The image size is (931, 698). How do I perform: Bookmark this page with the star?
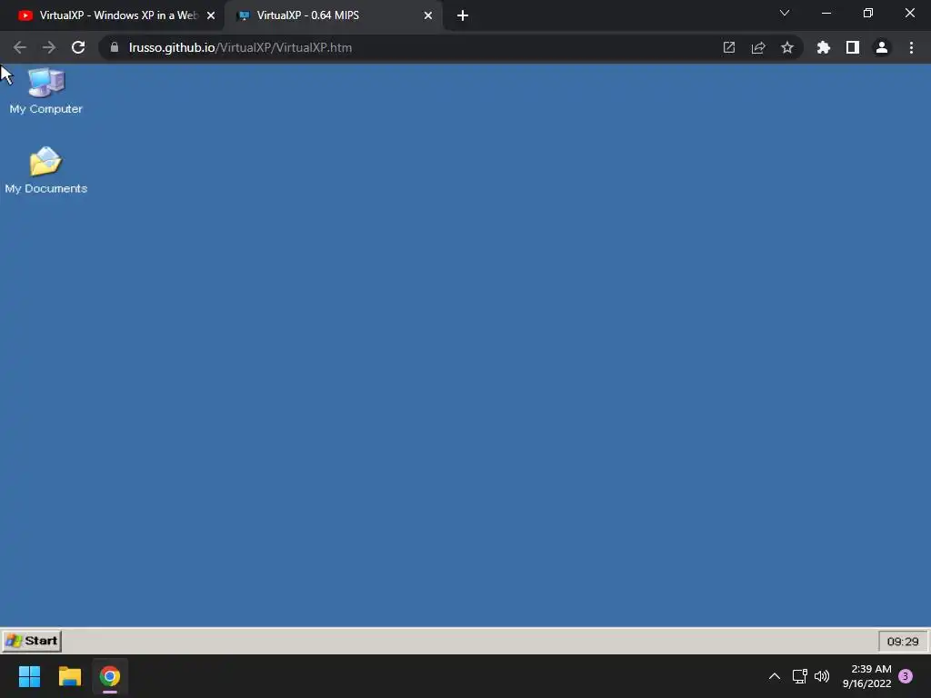pyautogui.click(x=787, y=47)
